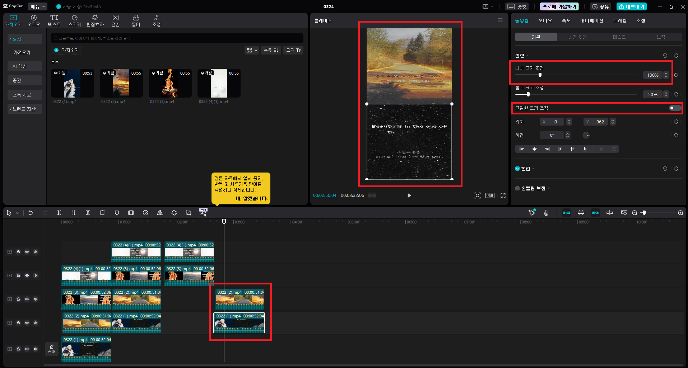Add keyframe for 너비 크기 조정
Screen dimensions: 688x368
(x=676, y=75)
